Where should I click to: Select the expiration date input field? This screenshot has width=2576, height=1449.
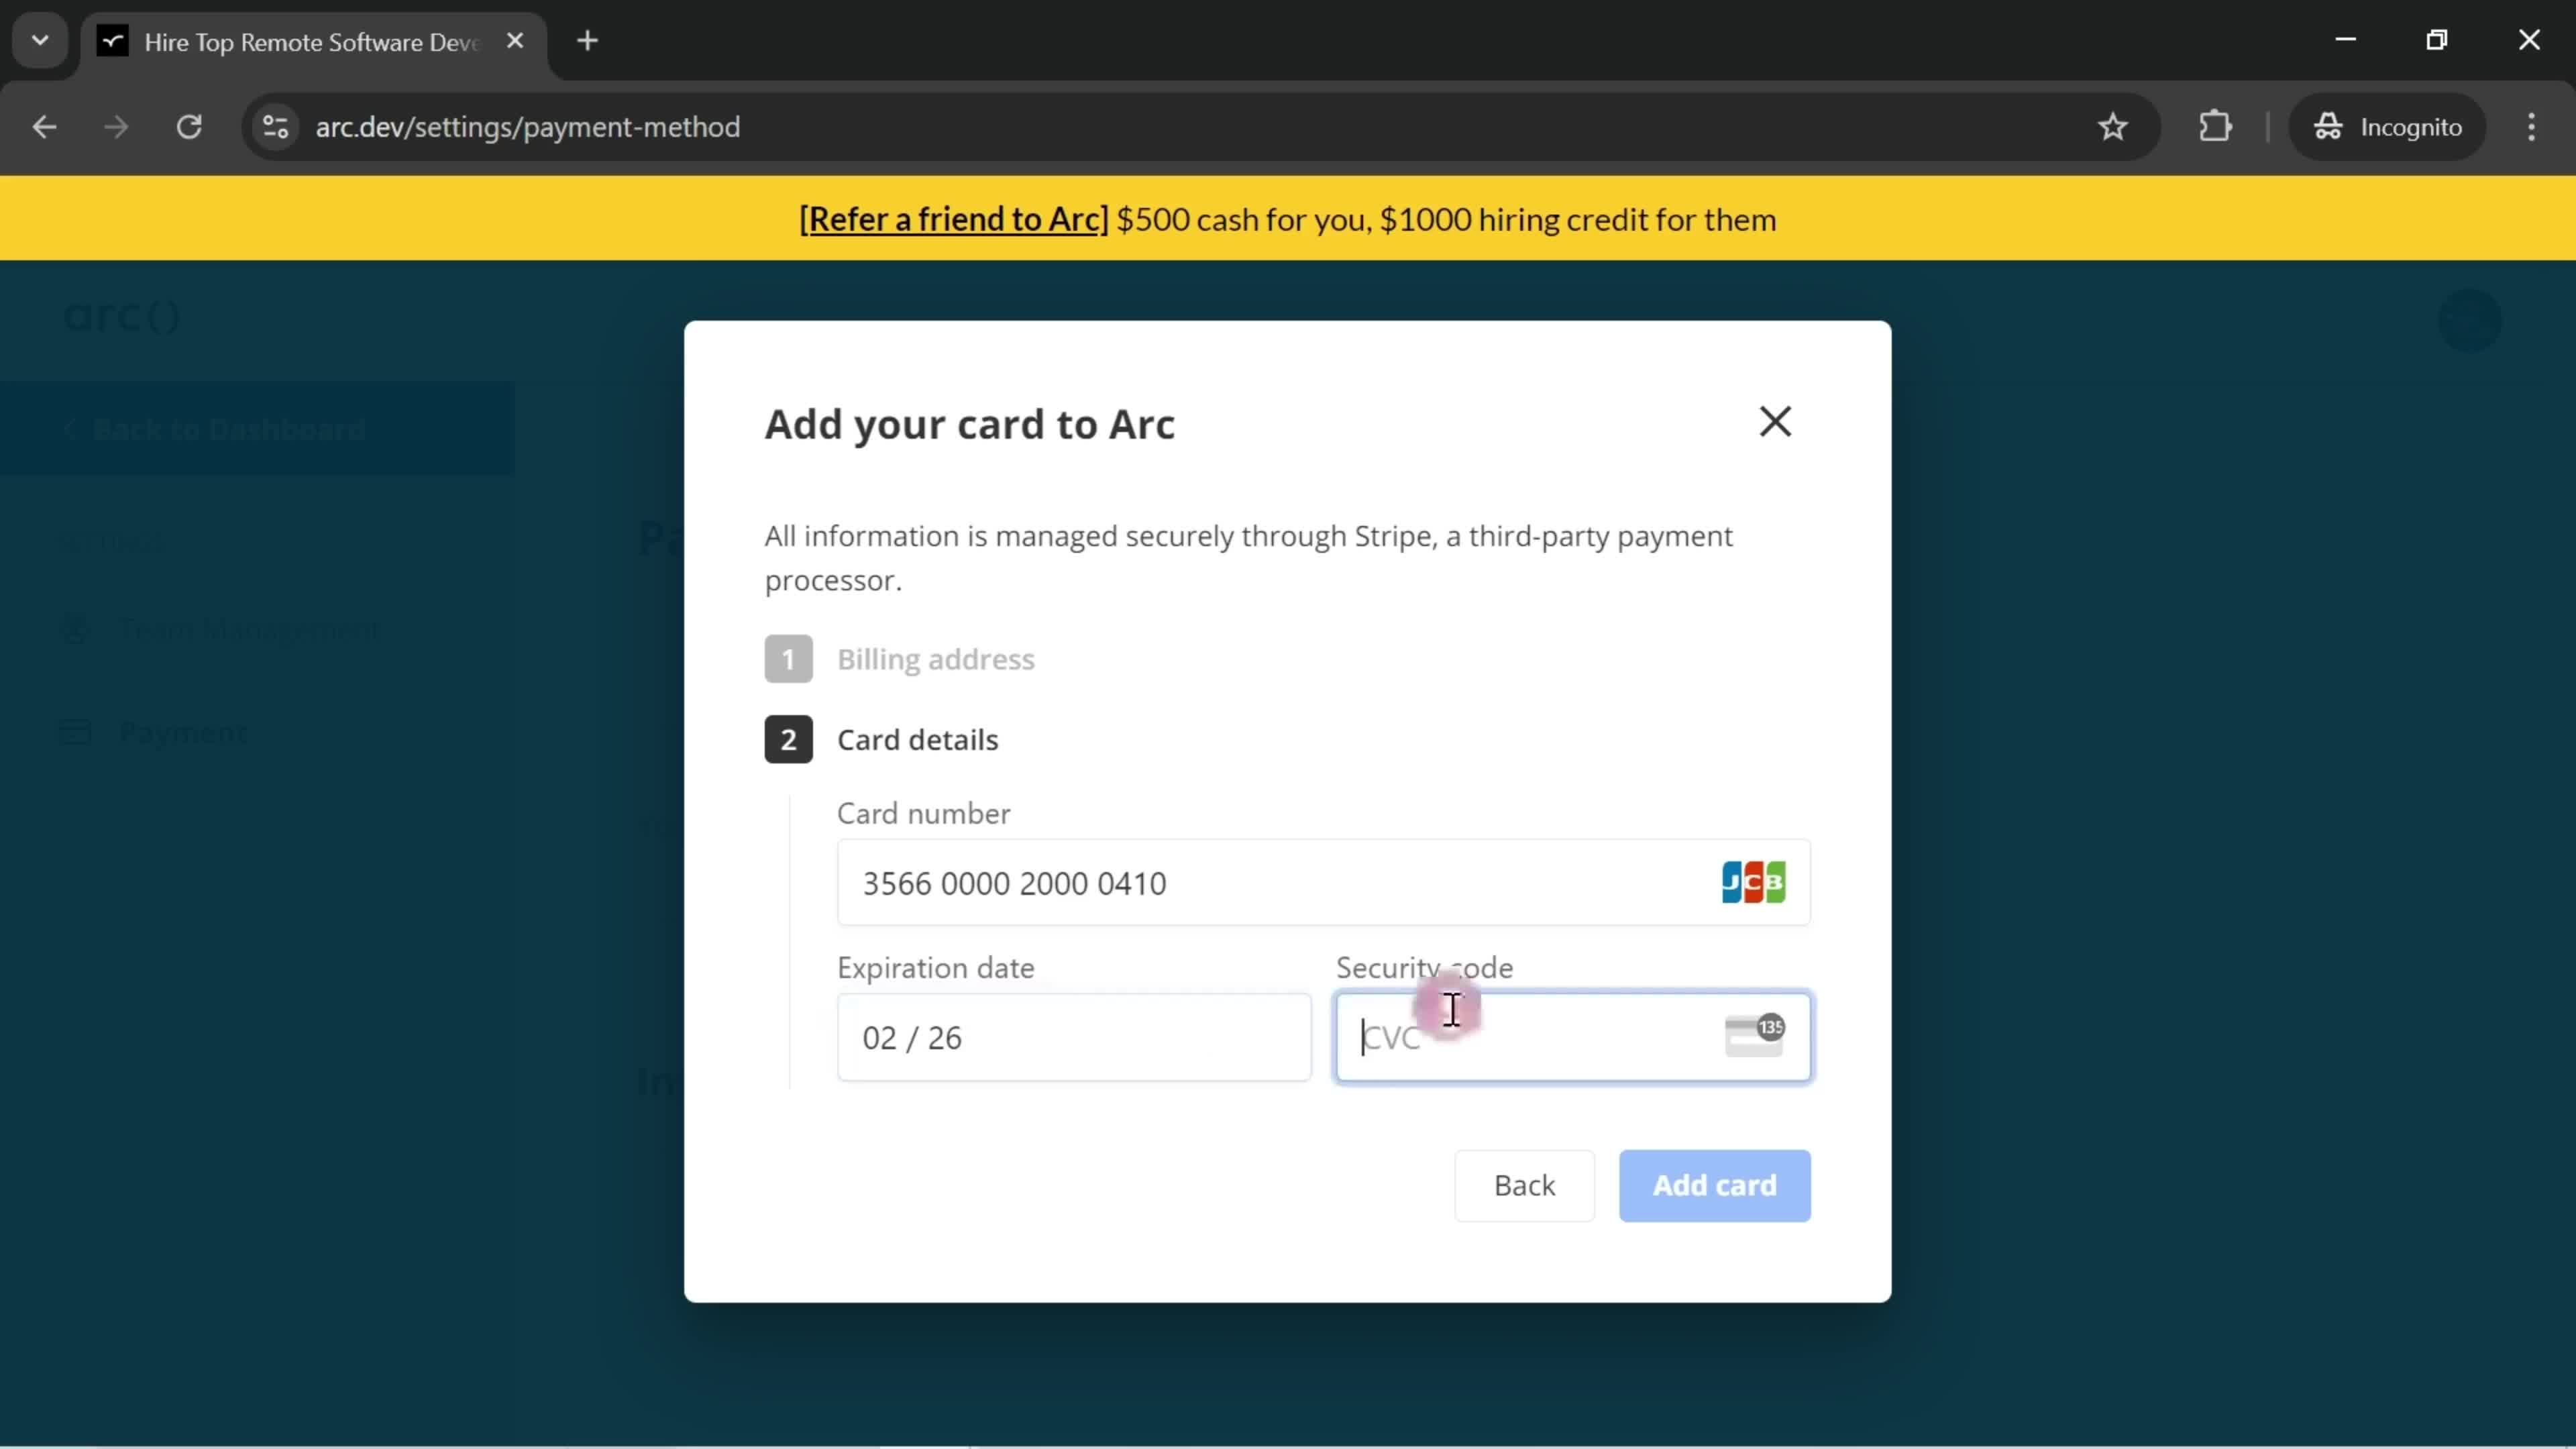1074,1036
